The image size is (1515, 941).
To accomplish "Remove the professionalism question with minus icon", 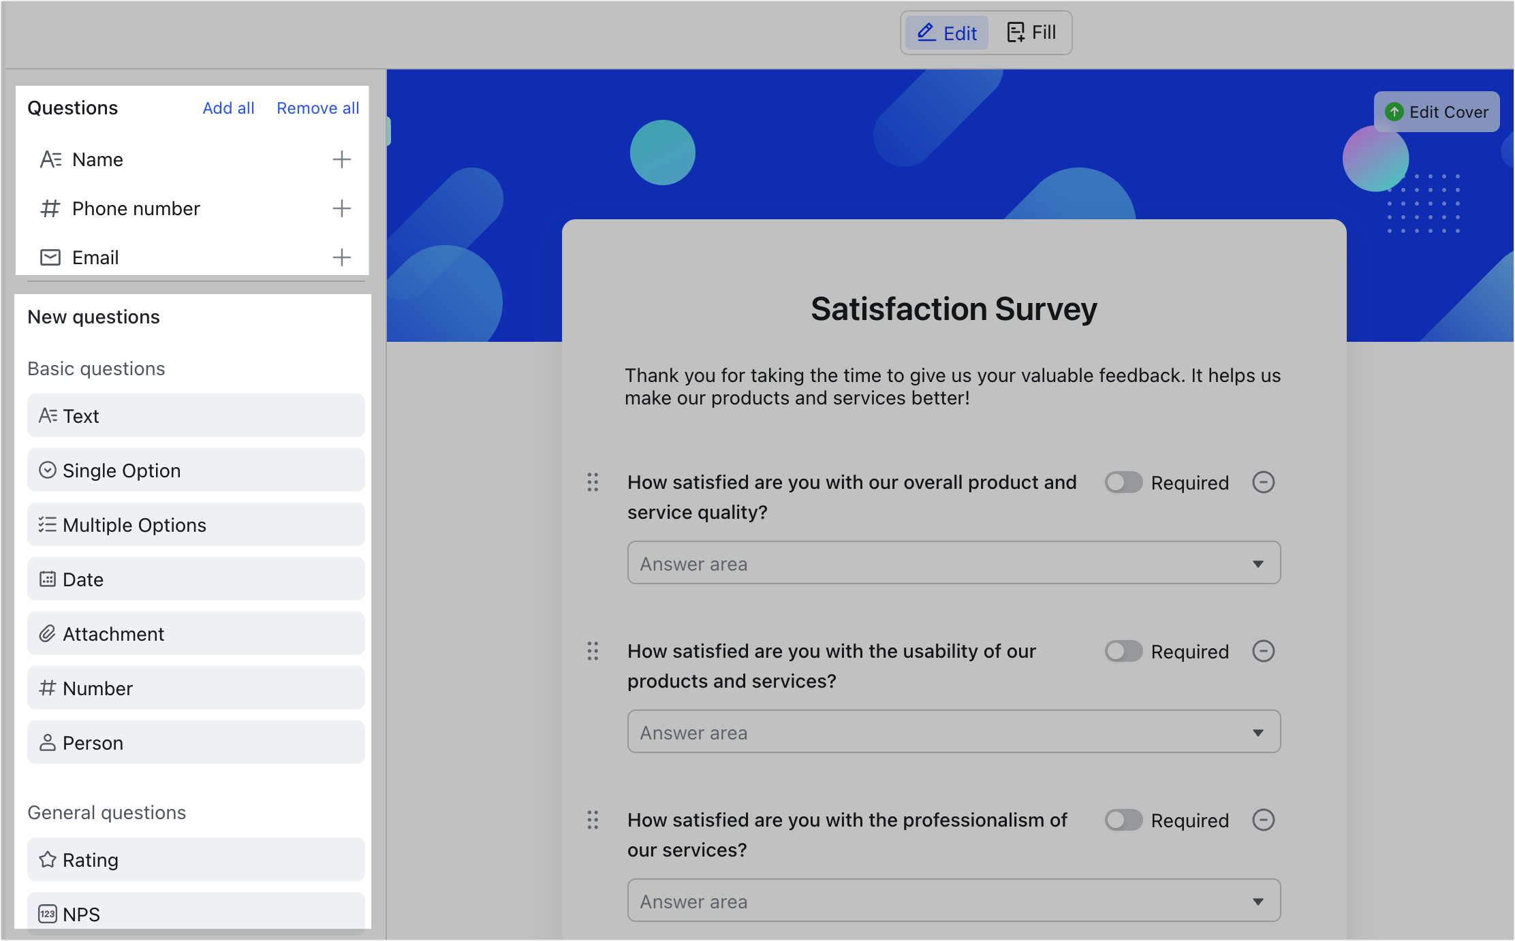I will (x=1264, y=820).
